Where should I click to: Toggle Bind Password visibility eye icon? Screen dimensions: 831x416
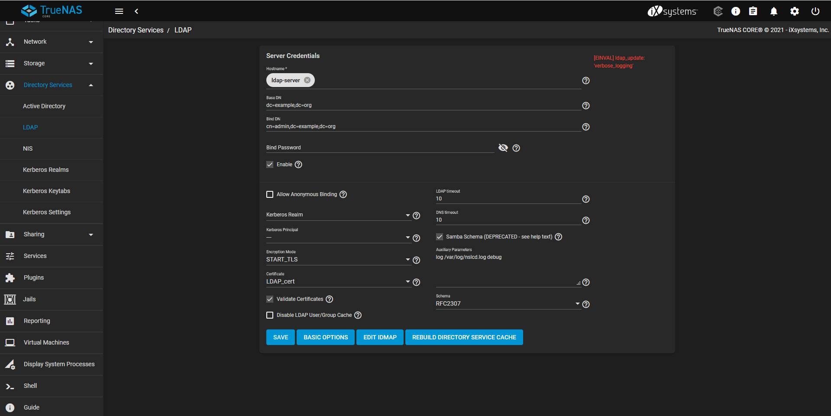tap(503, 148)
